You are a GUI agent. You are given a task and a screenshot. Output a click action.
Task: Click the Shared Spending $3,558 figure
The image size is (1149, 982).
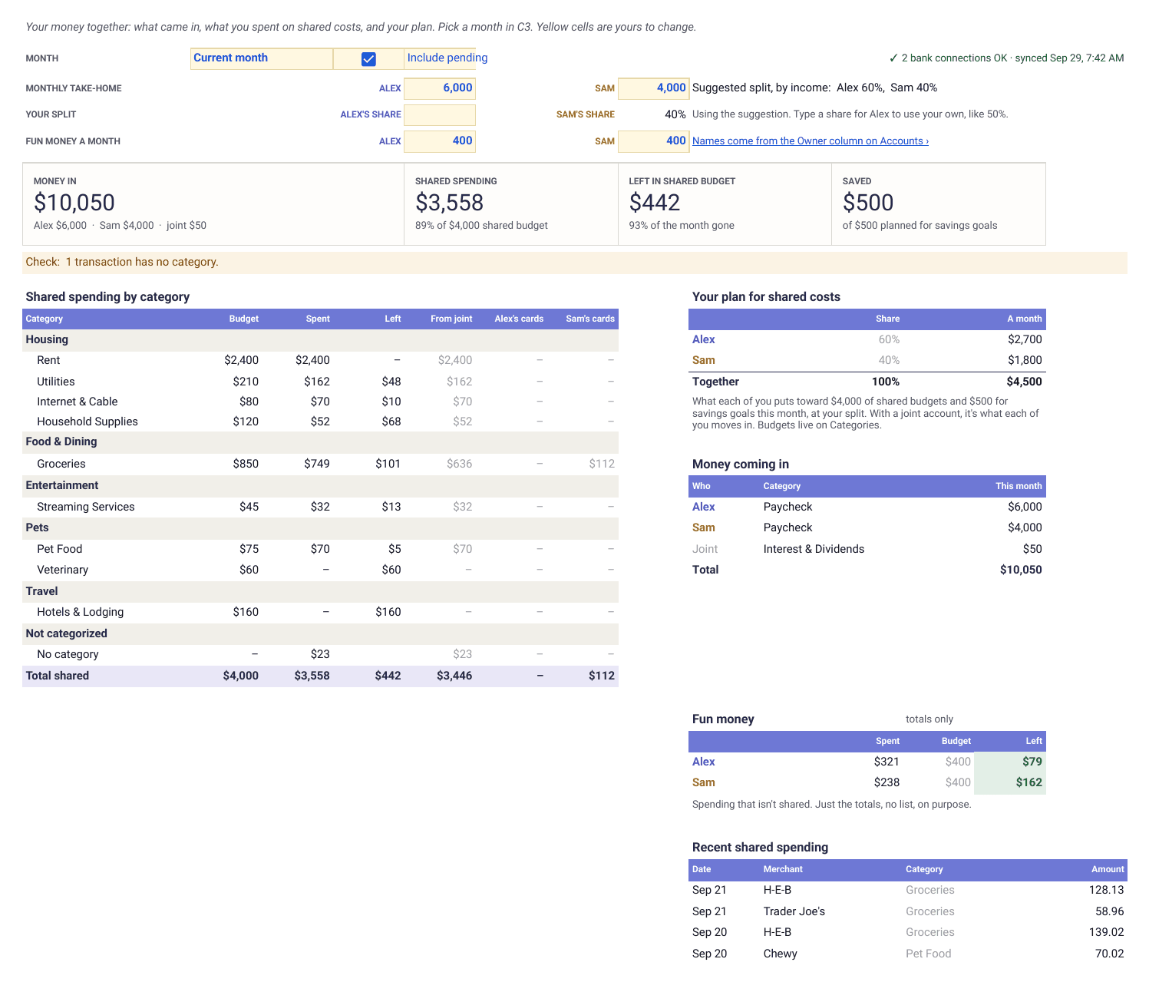(449, 203)
